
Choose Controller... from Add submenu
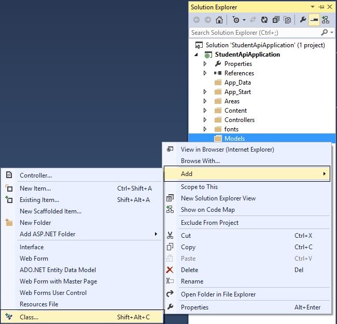point(82,175)
